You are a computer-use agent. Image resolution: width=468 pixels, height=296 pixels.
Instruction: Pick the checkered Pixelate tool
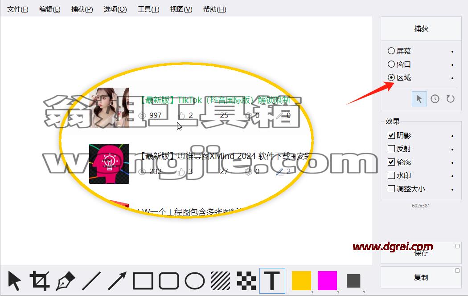[246, 280]
